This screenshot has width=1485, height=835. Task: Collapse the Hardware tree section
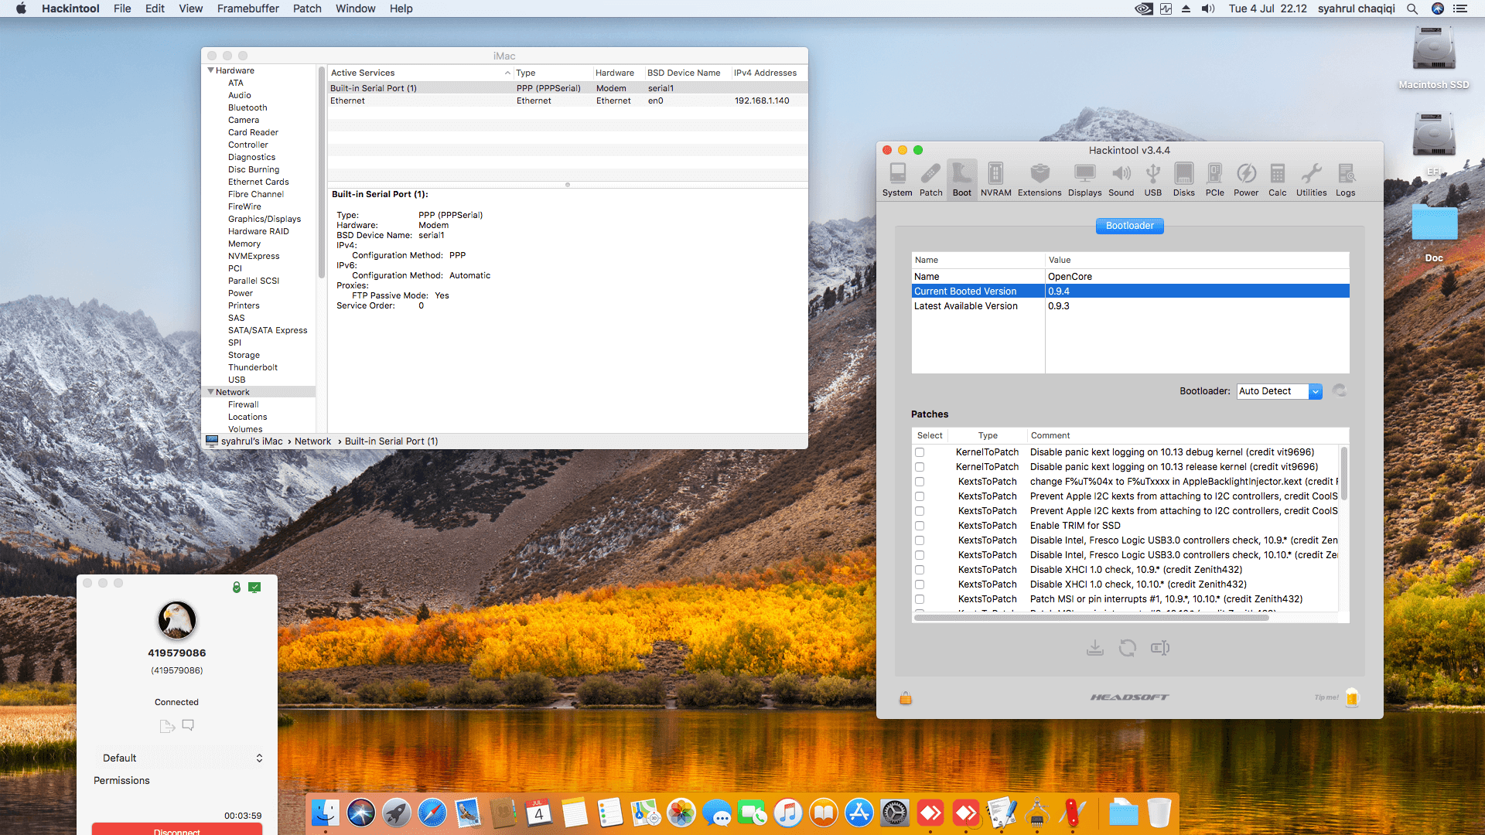[210, 70]
